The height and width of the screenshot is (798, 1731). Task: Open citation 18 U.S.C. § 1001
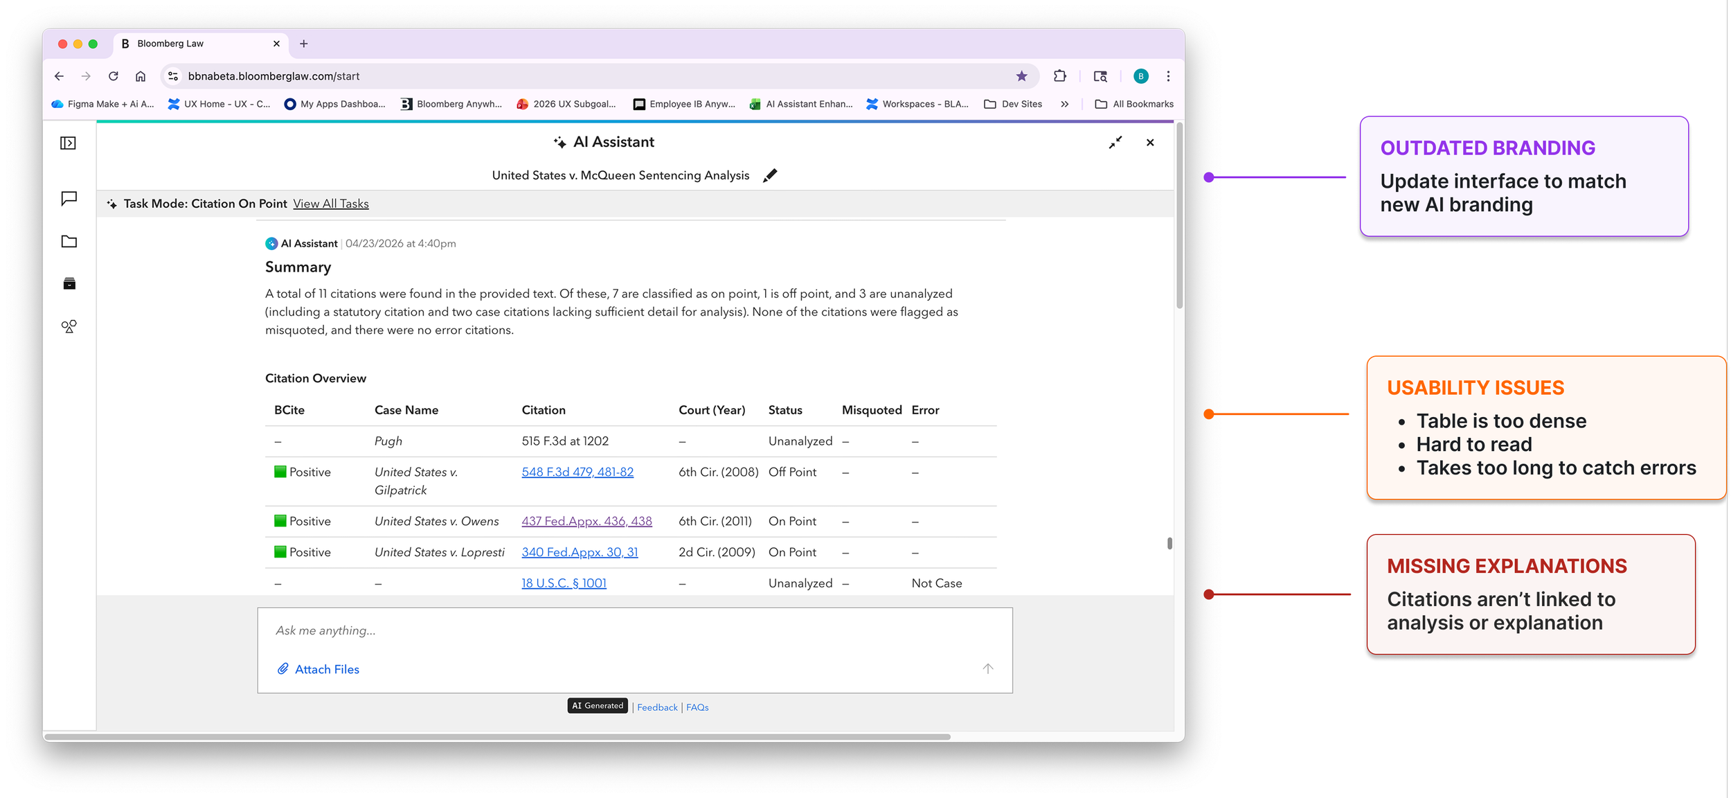tap(564, 583)
